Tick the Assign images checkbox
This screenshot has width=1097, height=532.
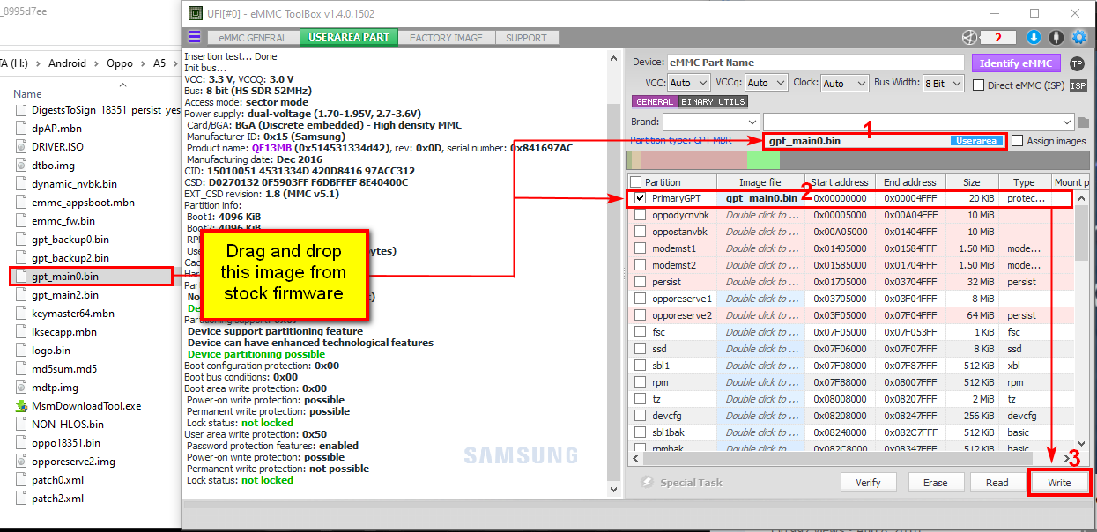pos(1018,141)
